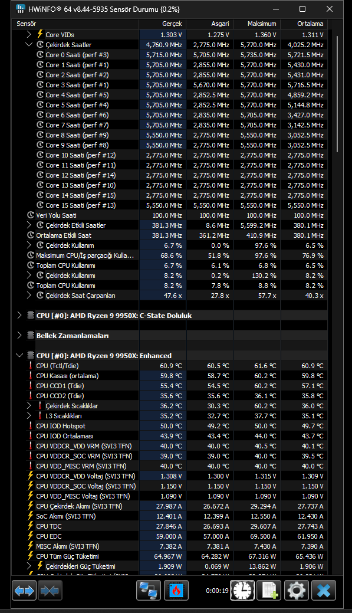Image resolution: width=352 pixels, height=613 pixels.
Task: Expand the Bellek Zamanlamaları section
Action: click(19, 336)
